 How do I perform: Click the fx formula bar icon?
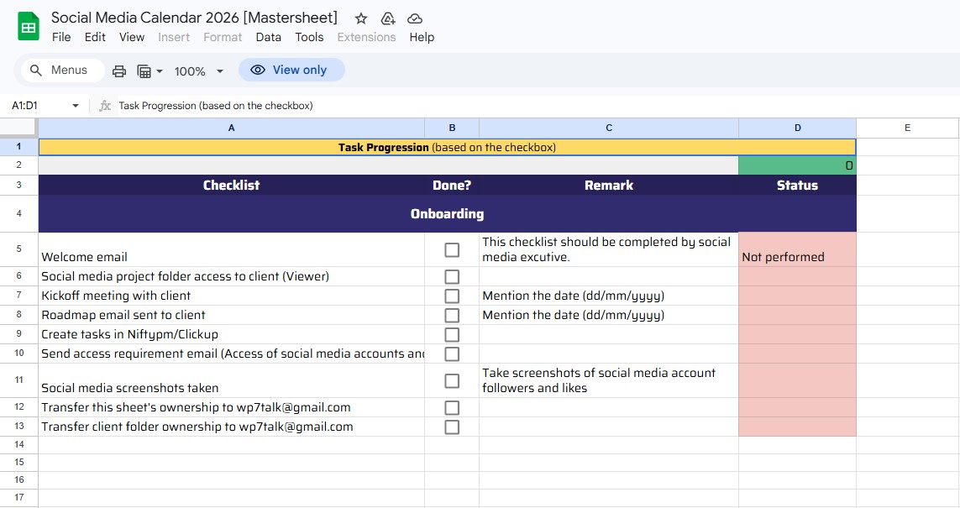coord(103,105)
